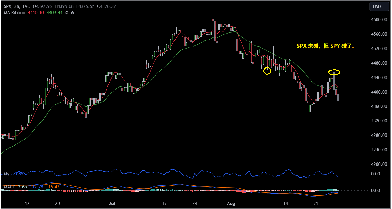
Task: Click the close price C4376.32
Action: pos(107,6)
